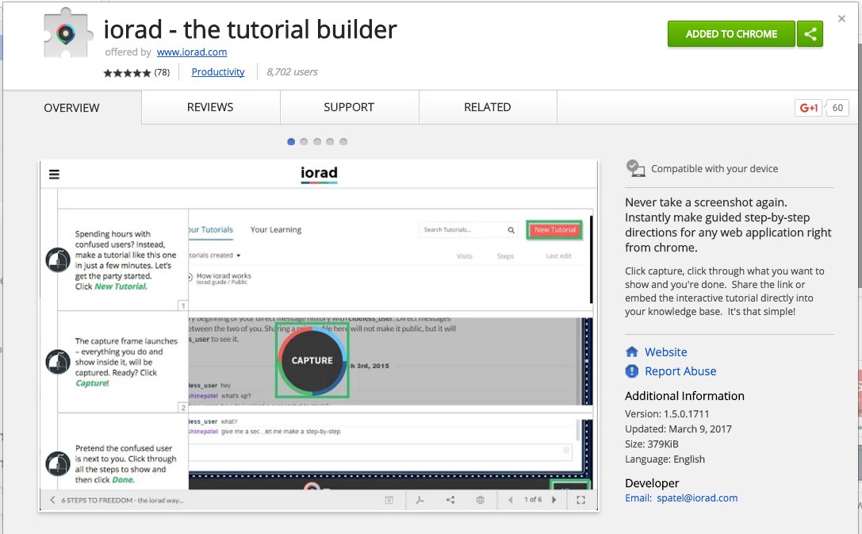Select the second carousel dot
The image size is (862, 534).
pyautogui.click(x=304, y=142)
